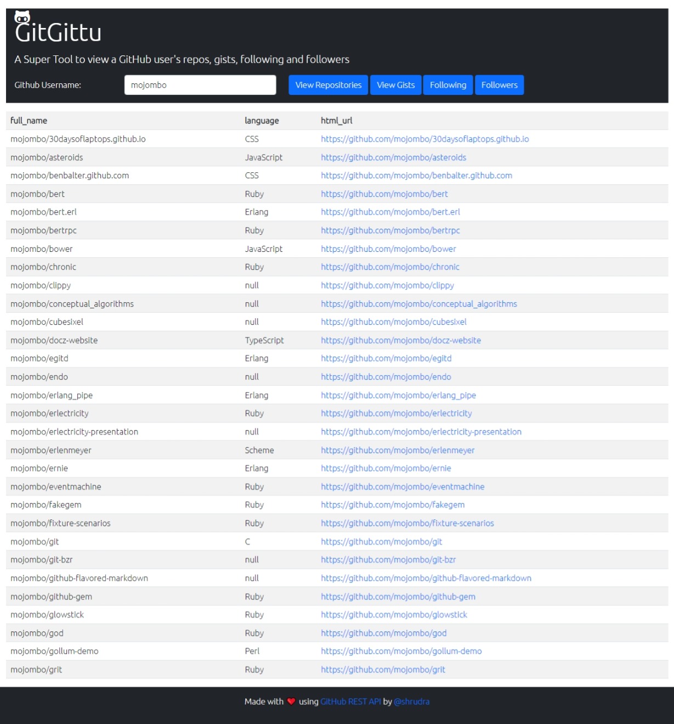
Task: Open the fakegem repository link
Action: coord(393,505)
